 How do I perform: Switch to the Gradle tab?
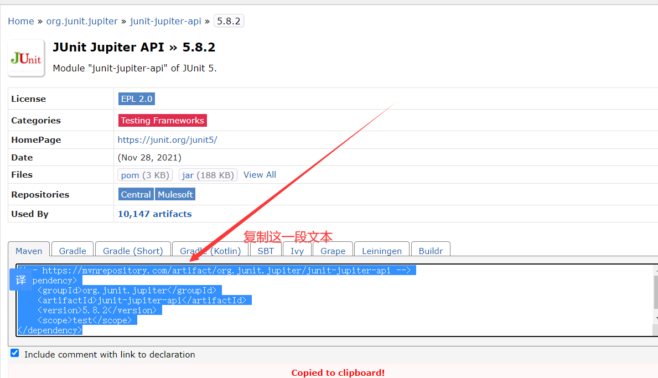click(72, 251)
